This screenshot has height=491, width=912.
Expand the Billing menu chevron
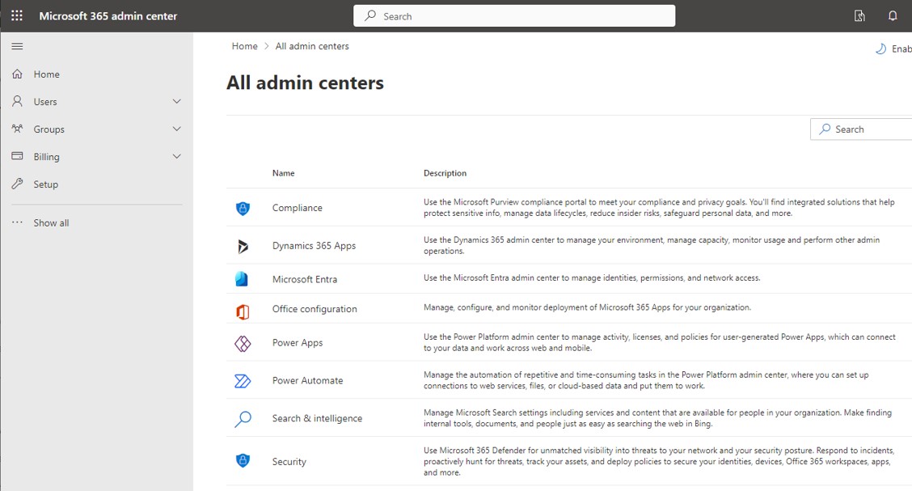pyautogui.click(x=177, y=156)
